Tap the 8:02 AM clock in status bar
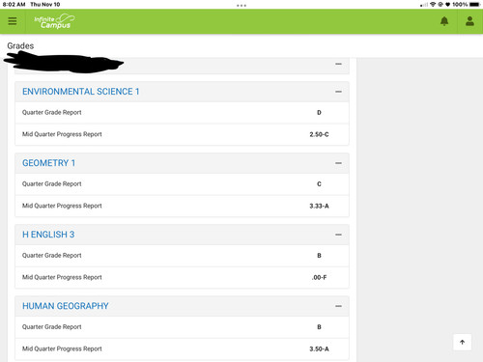 [14, 5]
